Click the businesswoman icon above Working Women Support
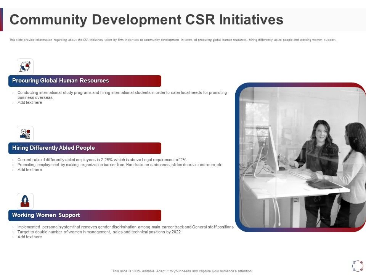 (x=25, y=201)
